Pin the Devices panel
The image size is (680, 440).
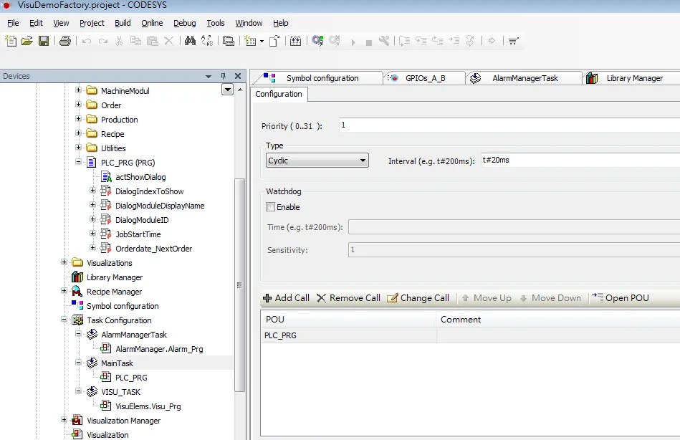(224, 76)
